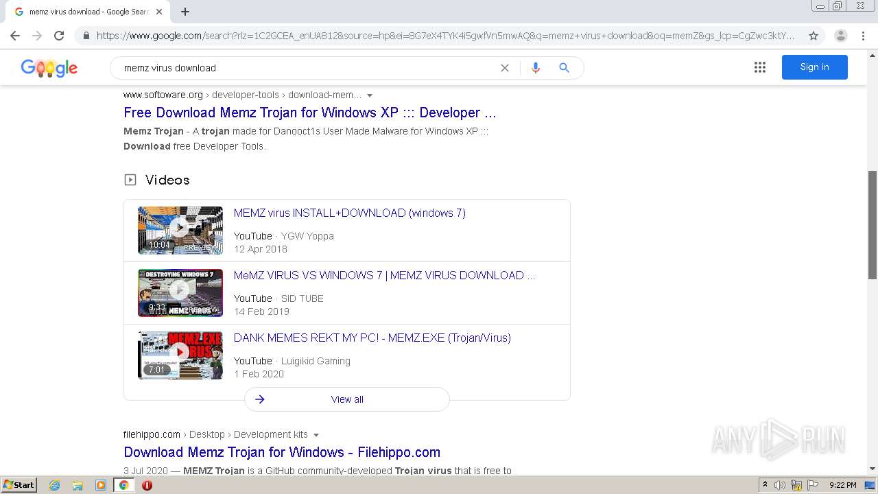Screen dimensions: 878x494
Task: Open MeMZ VIRUS VS WINDOWS 7 video link
Action: (384, 275)
